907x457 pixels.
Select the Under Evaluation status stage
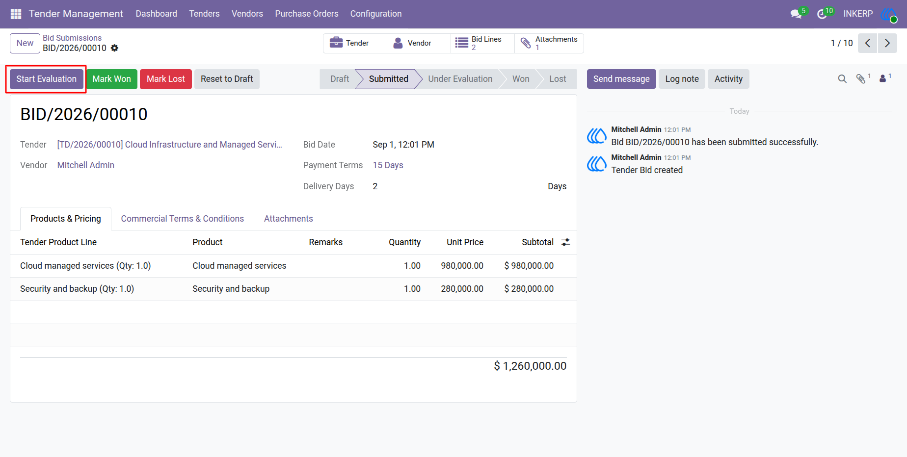[460, 79]
